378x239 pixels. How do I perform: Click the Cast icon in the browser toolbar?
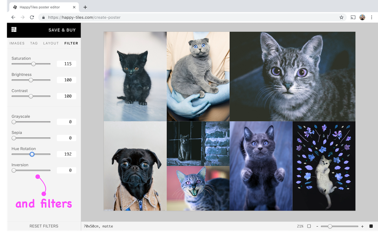353,17
